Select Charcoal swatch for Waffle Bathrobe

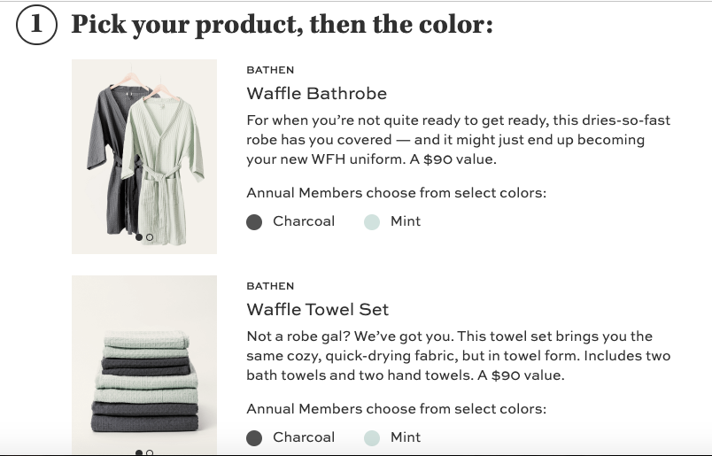point(254,222)
